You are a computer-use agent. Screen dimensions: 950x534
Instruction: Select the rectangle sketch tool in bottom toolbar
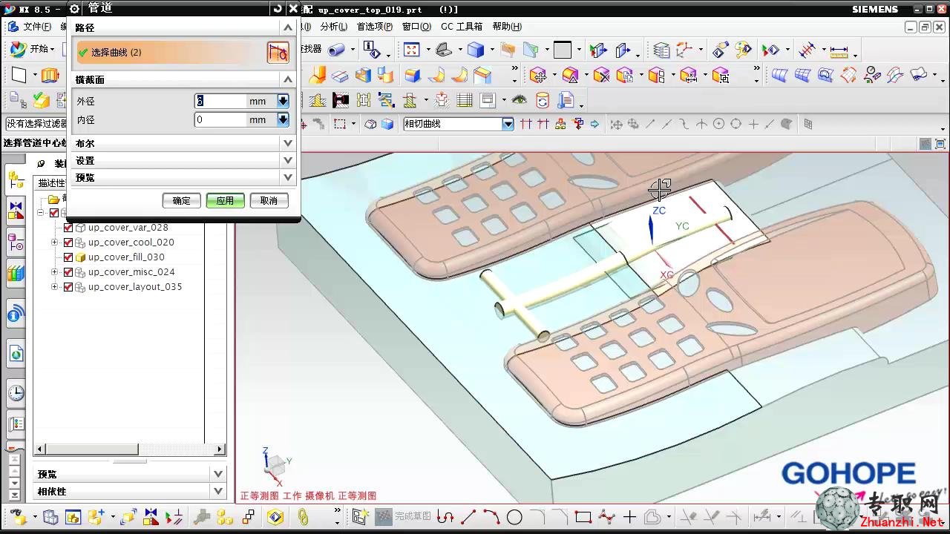click(583, 517)
